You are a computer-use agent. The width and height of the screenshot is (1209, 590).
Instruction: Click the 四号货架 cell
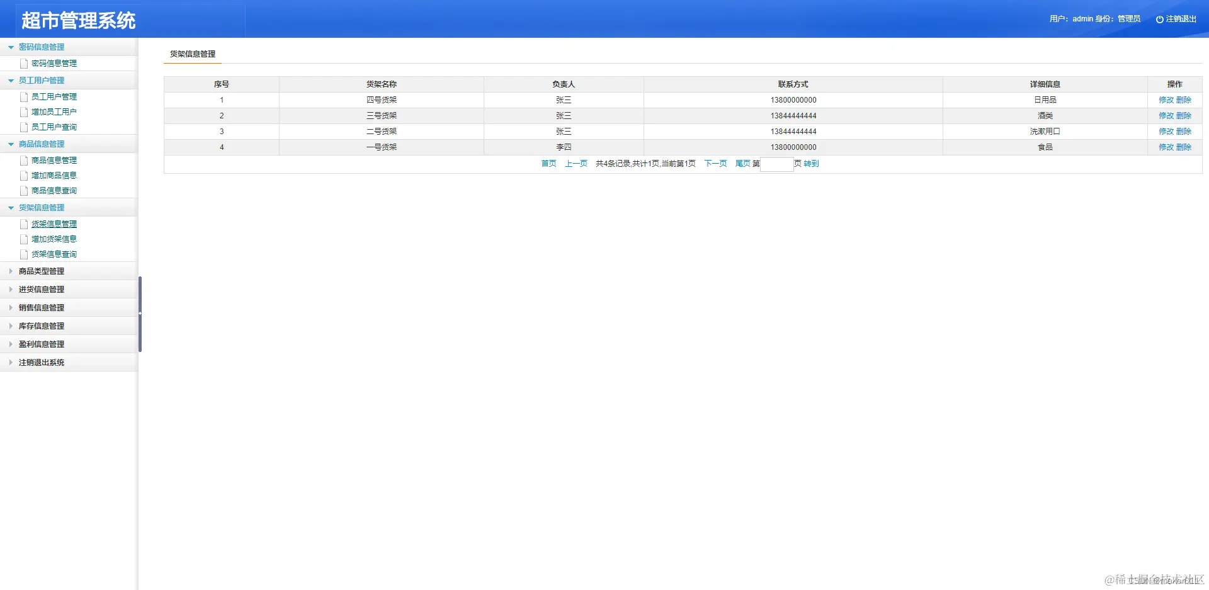point(382,100)
